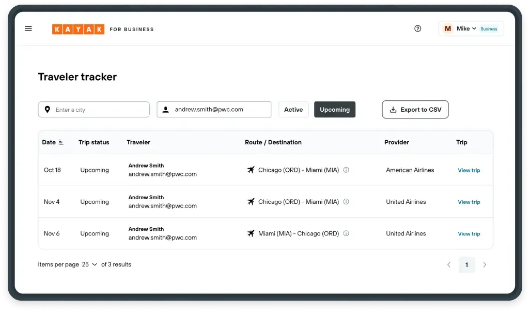Switch to the Active trips filter
The height and width of the screenshot is (312, 530).
coord(293,110)
